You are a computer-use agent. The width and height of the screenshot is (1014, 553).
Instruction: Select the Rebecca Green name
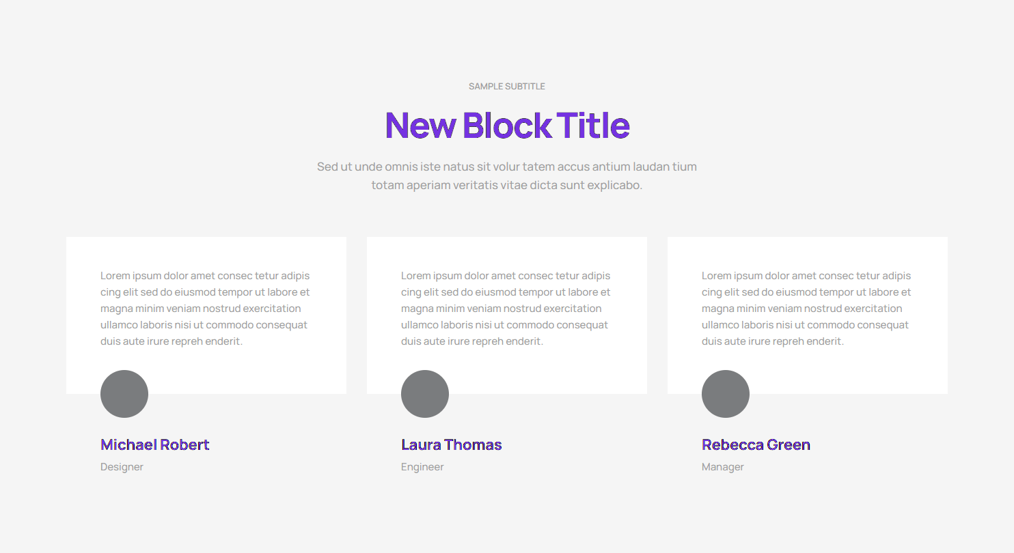pos(756,445)
